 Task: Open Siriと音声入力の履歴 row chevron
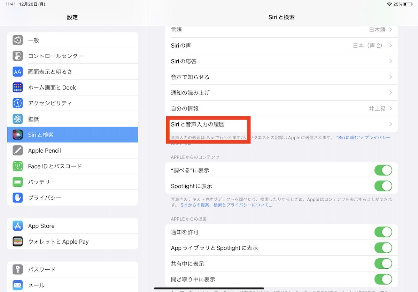[x=390, y=124]
